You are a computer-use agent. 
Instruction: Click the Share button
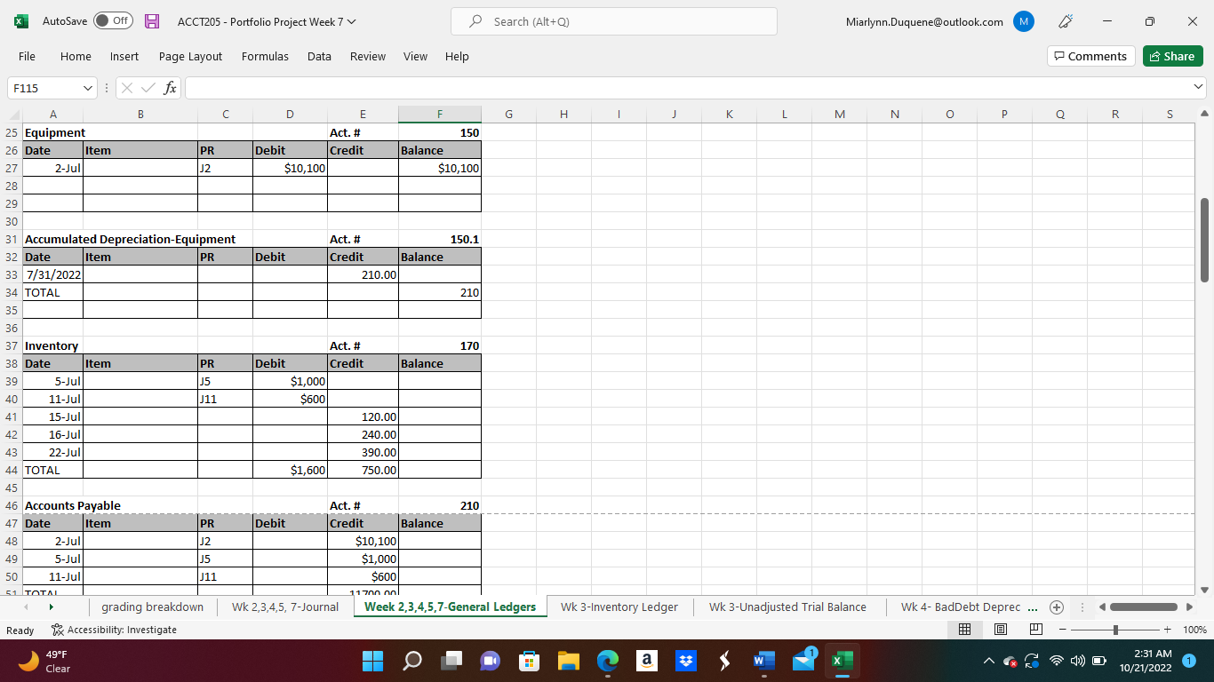(1172, 55)
